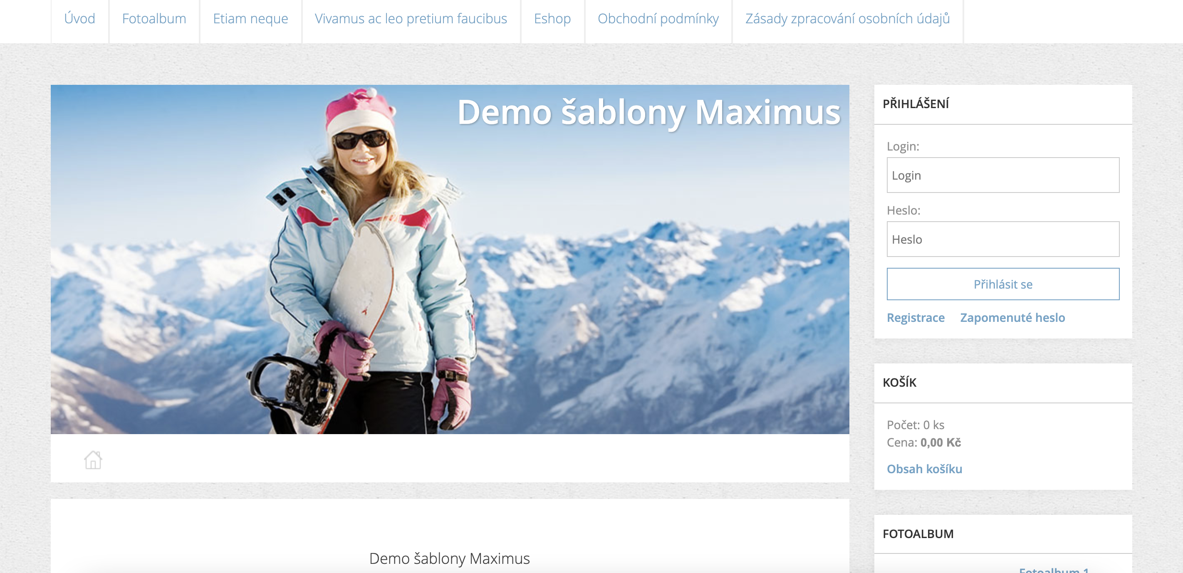Screen dimensions: 1183x573
Task: Open the Zapomenuté heslo link
Action: (x=1012, y=317)
